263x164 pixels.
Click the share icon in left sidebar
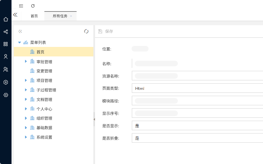coord(6,32)
